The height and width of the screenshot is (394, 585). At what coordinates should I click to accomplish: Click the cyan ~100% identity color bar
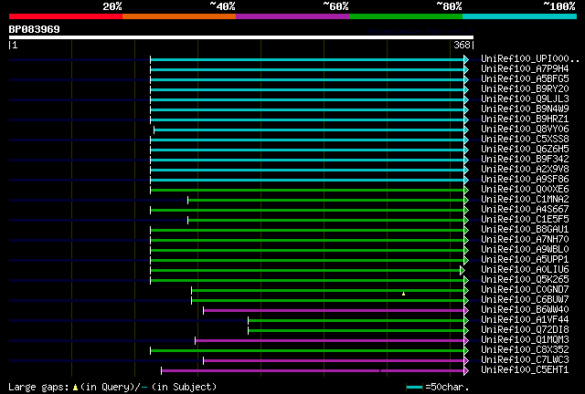pos(520,16)
